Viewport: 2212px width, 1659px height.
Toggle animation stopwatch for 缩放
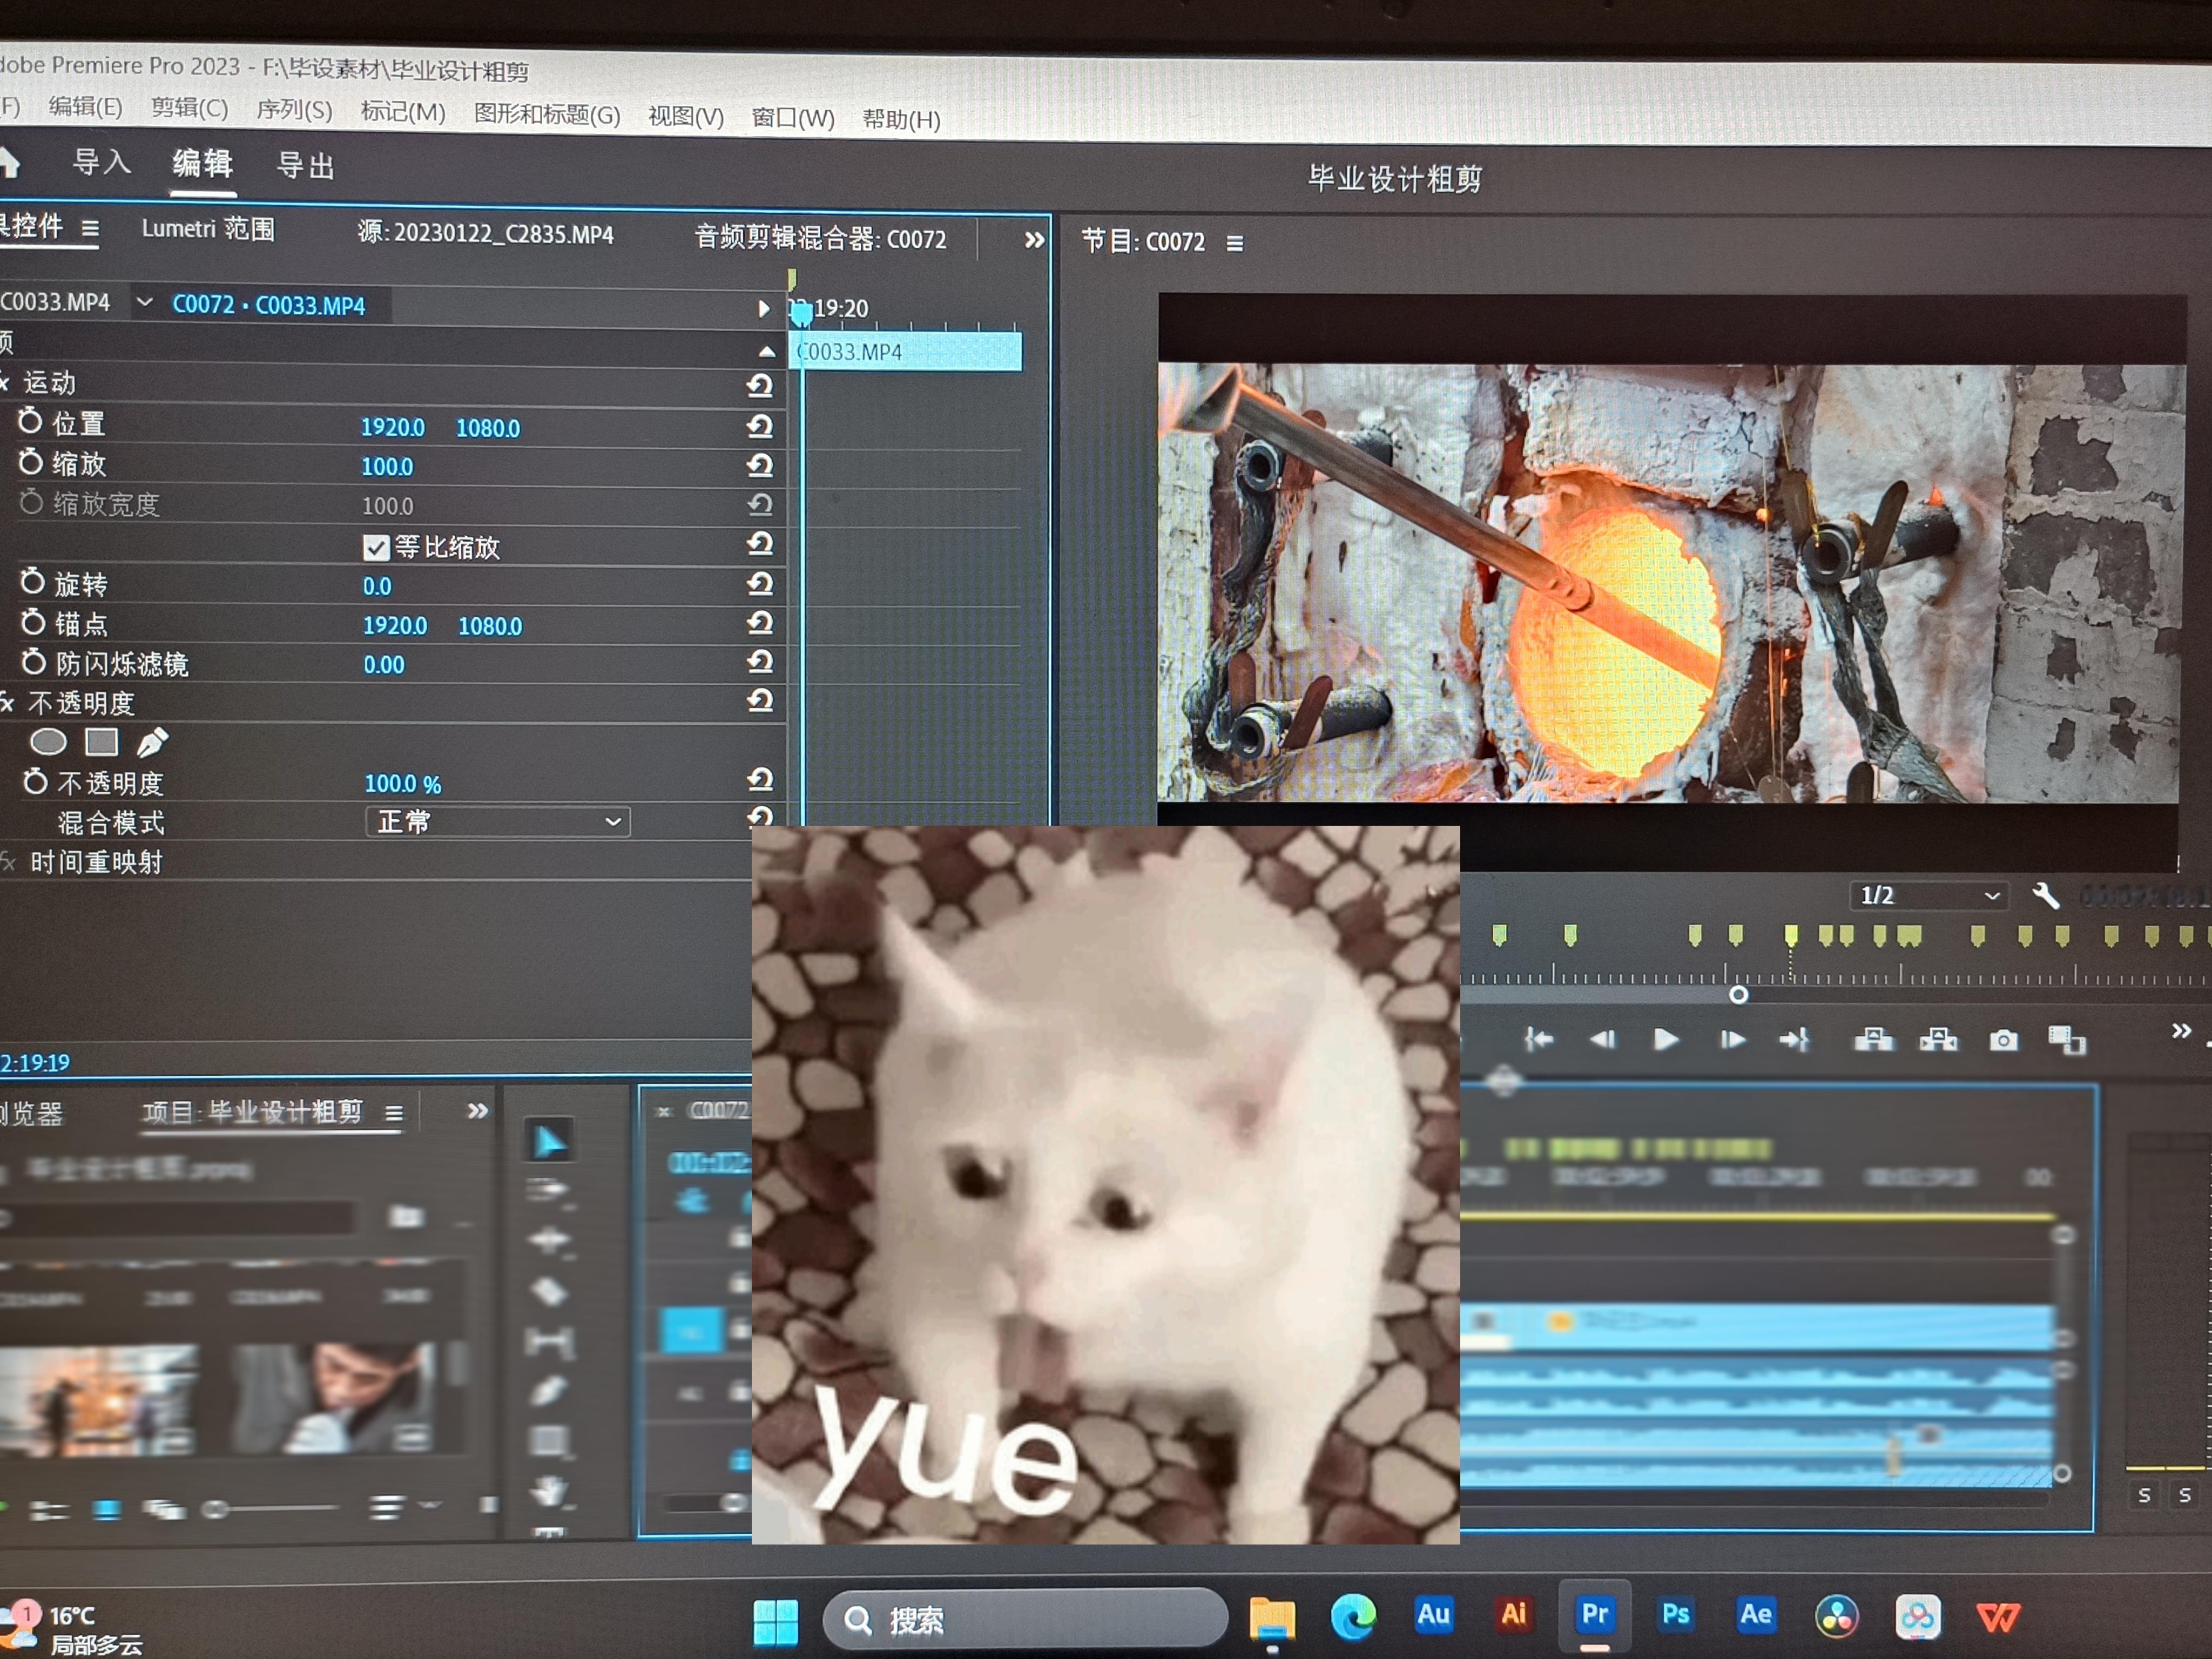pos(31,462)
